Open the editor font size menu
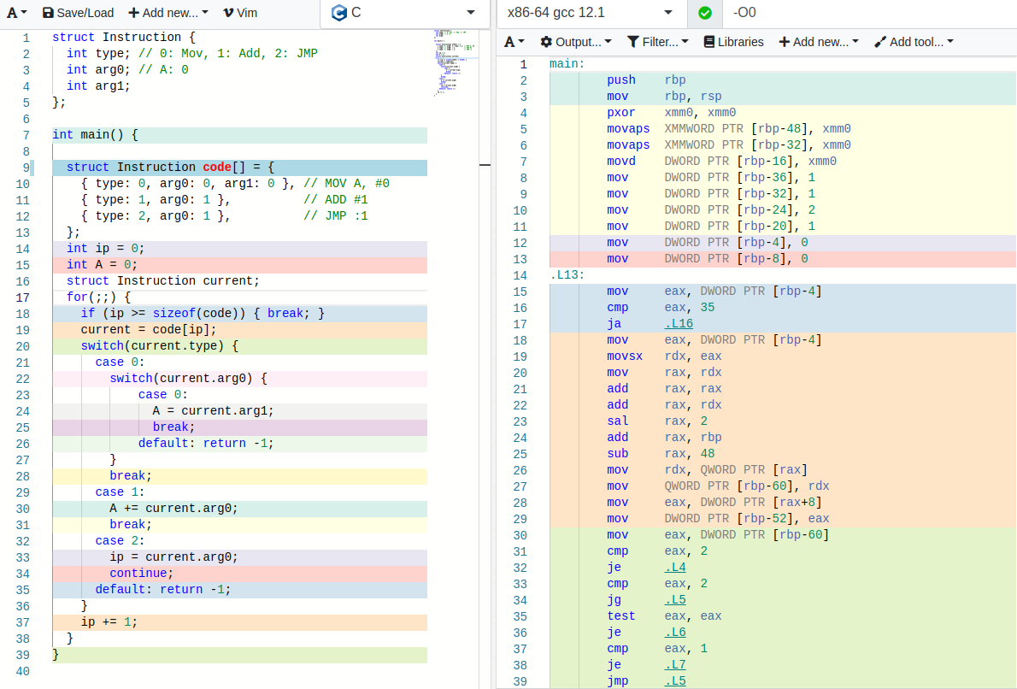The height and width of the screenshot is (689, 1017). click(17, 13)
